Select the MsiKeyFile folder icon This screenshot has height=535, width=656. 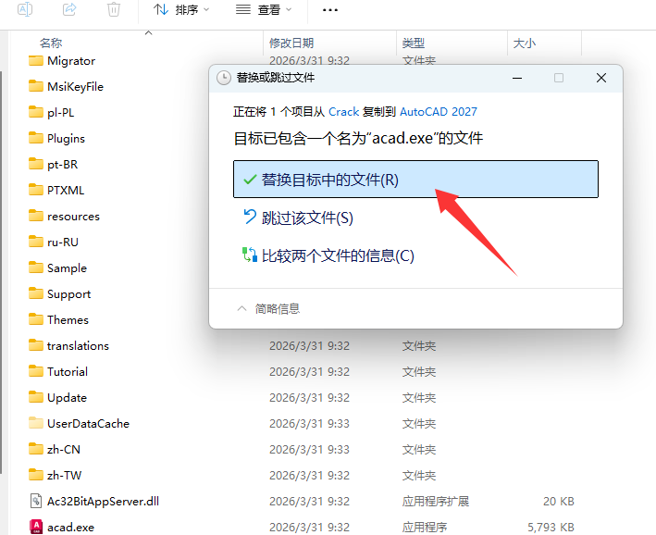pyautogui.click(x=36, y=86)
